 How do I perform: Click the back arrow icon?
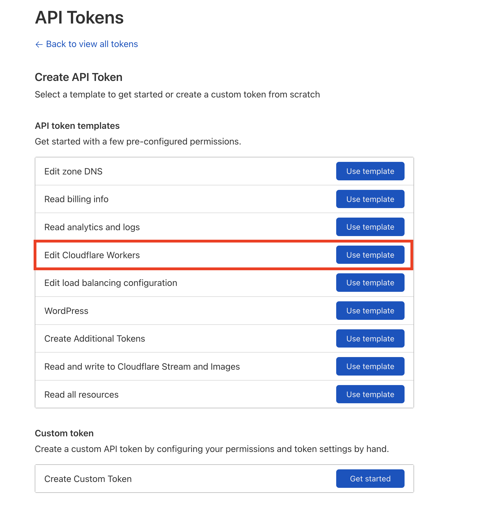tap(39, 44)
